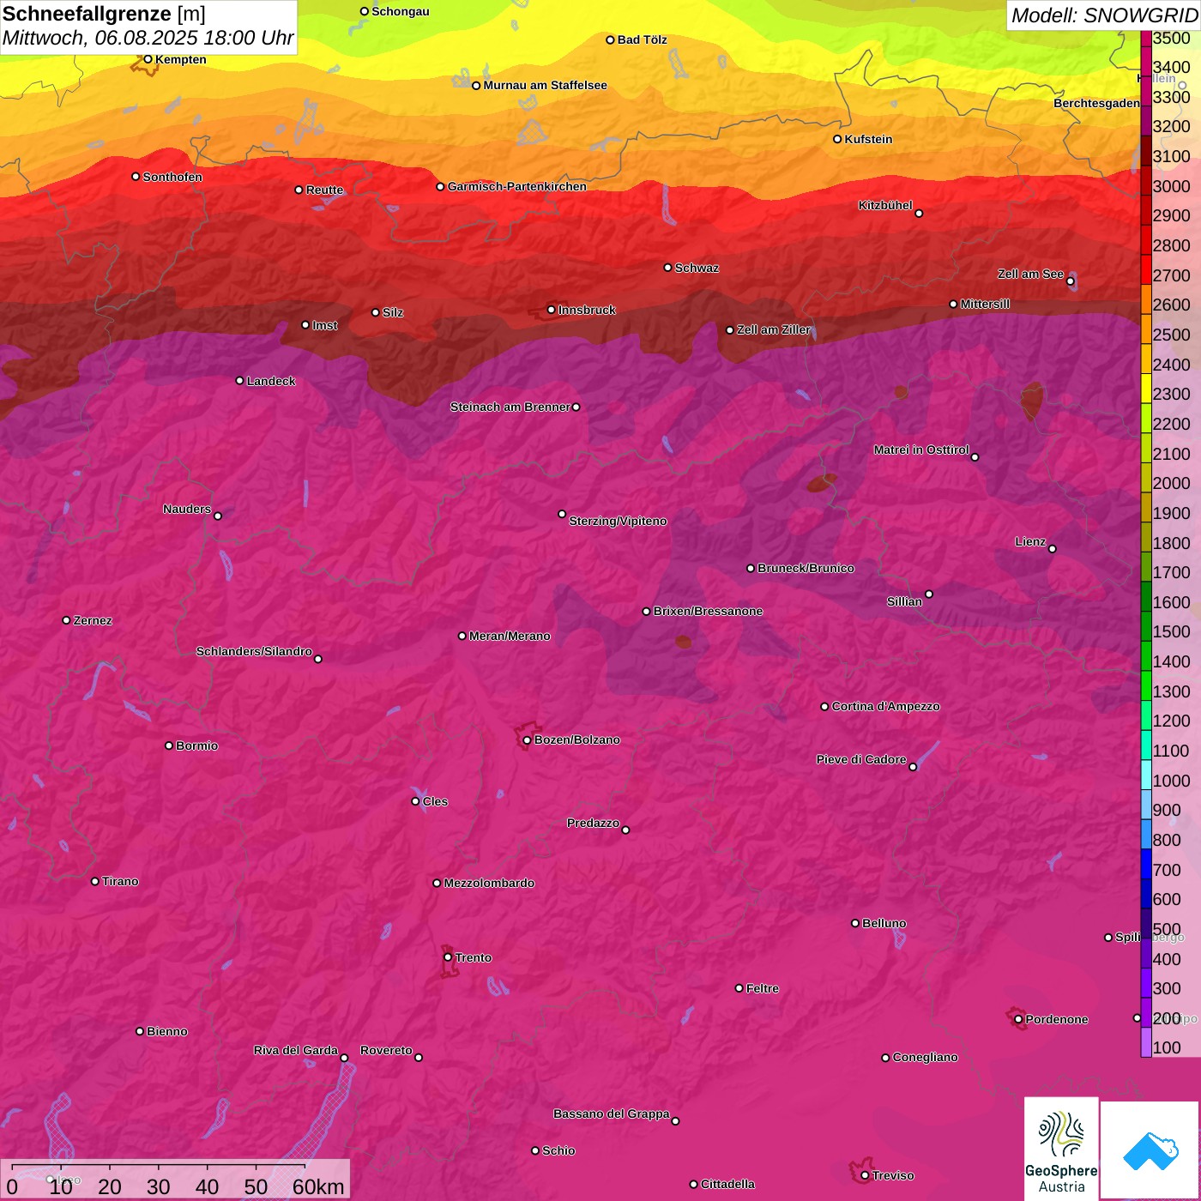Click the Sillian label
Image resolution: width=1201 pixels, height=1201 pixels.
point(904,601)
